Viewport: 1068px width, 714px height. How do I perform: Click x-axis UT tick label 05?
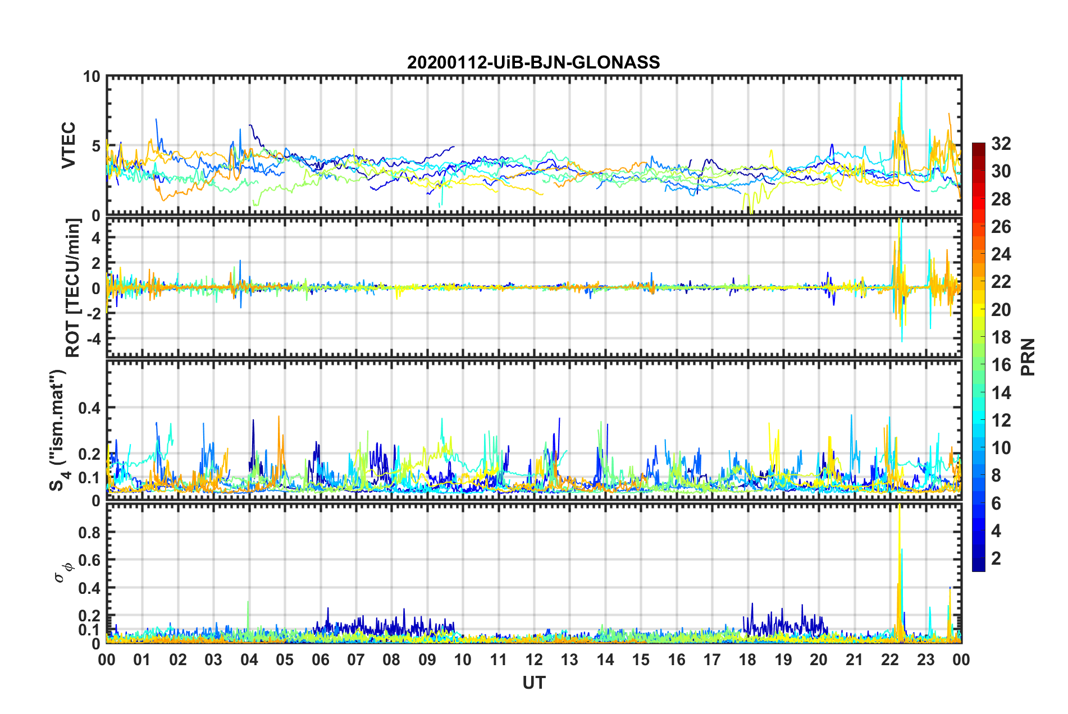[x=285, y=660]
